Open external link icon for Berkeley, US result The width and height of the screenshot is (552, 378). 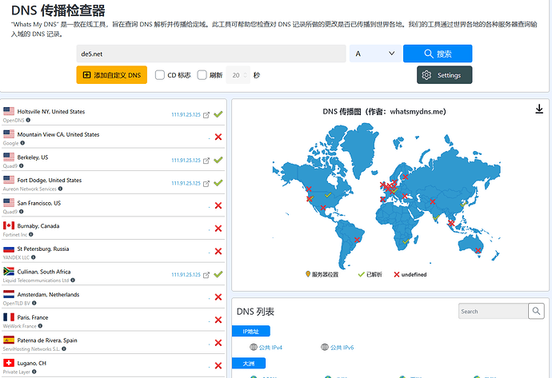tap(206, 161)
